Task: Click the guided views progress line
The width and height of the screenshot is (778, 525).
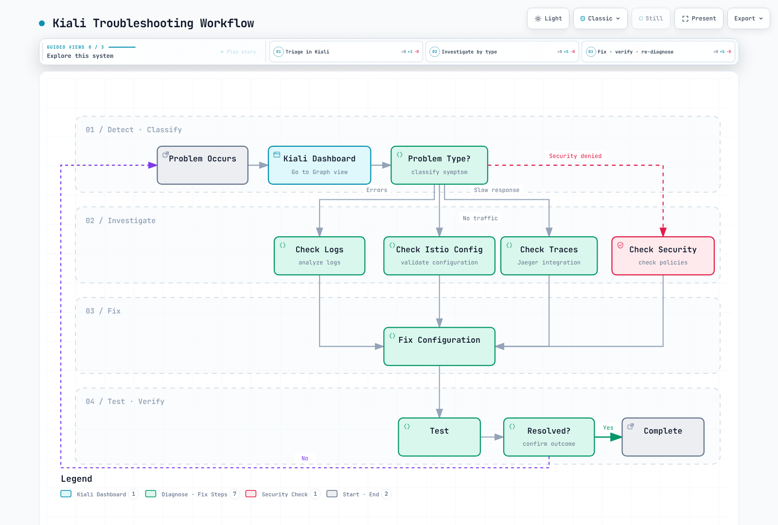Action: (x=122, y=47)
